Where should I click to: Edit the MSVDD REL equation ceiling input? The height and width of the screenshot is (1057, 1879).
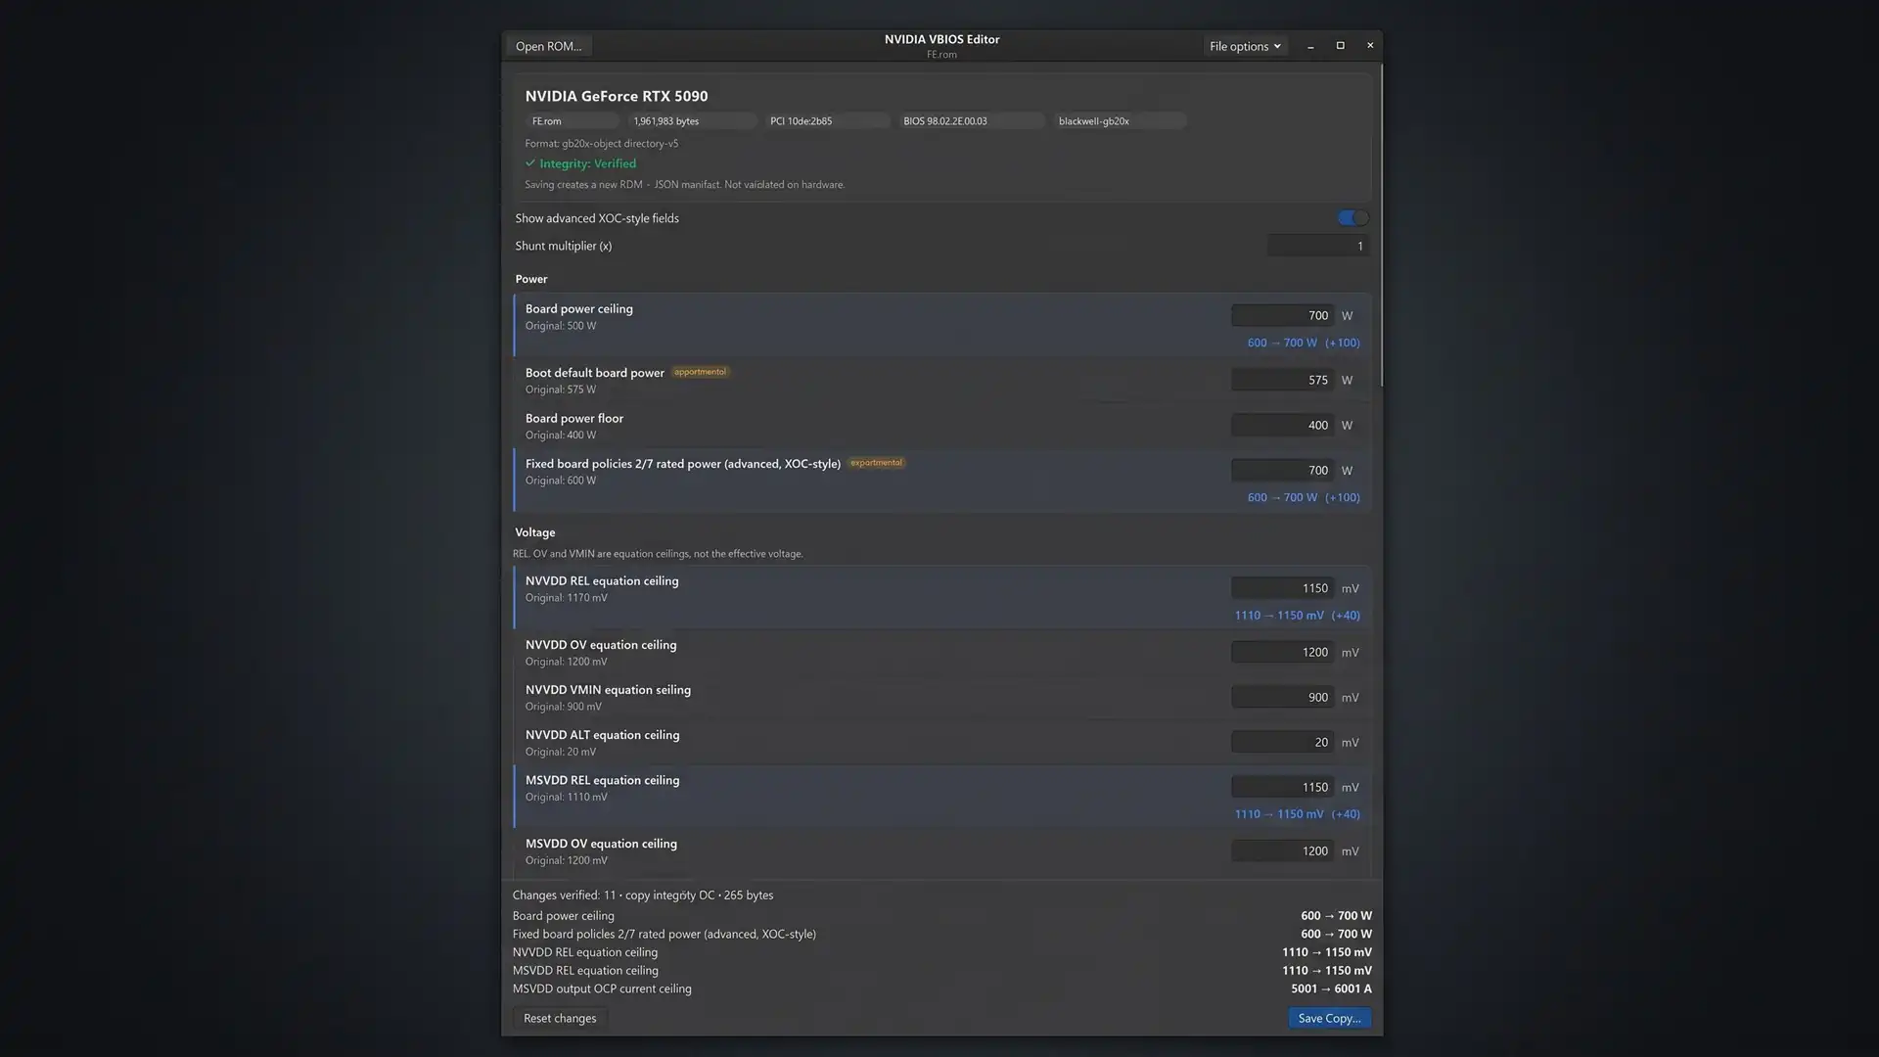[1282, 787]
